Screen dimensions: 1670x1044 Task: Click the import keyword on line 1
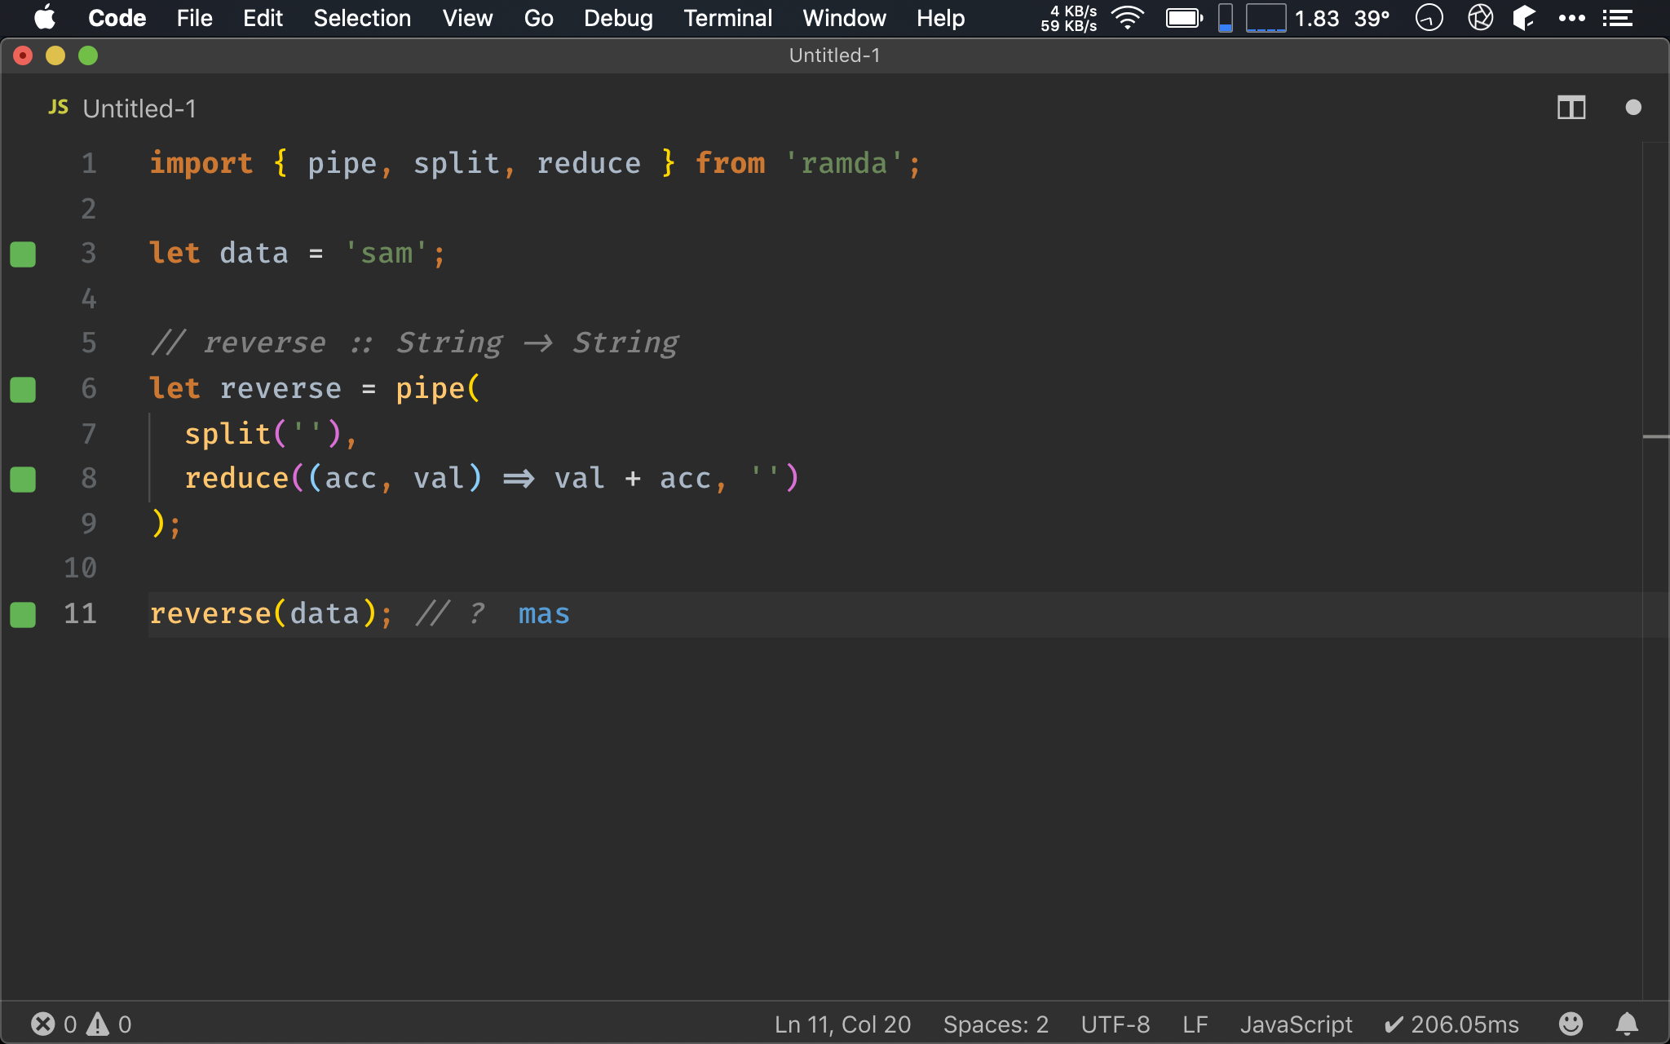click(201, 164)
